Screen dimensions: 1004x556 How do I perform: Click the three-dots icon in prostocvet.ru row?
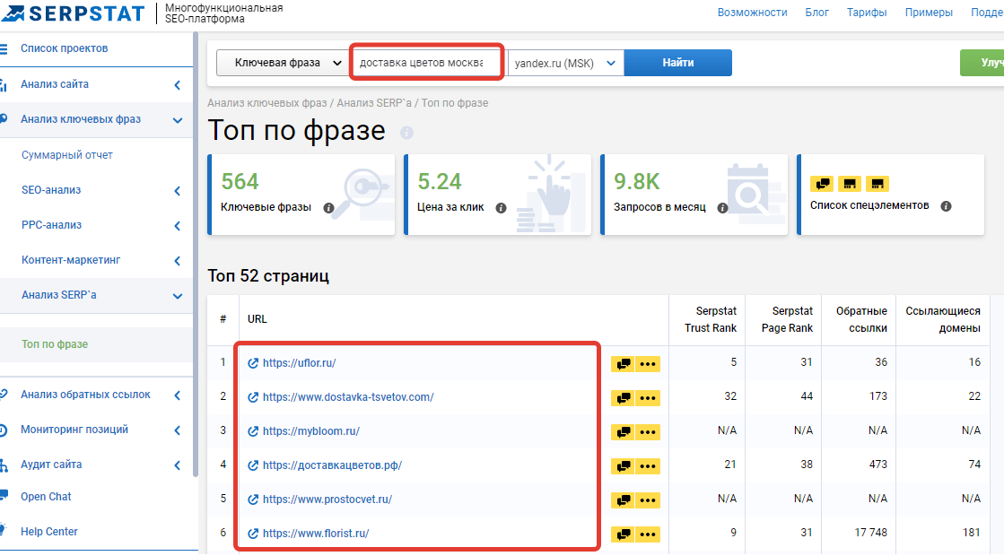click(648, 500)
